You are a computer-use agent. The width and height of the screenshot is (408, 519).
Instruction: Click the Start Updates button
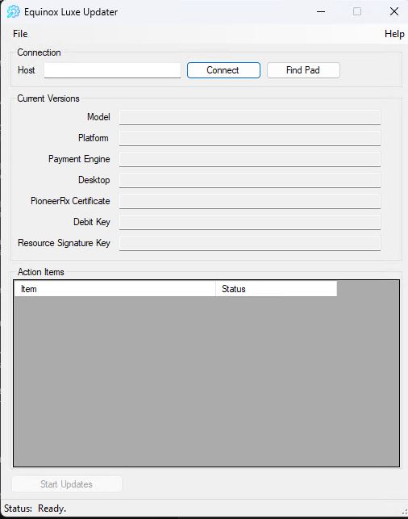pos(67,484)
